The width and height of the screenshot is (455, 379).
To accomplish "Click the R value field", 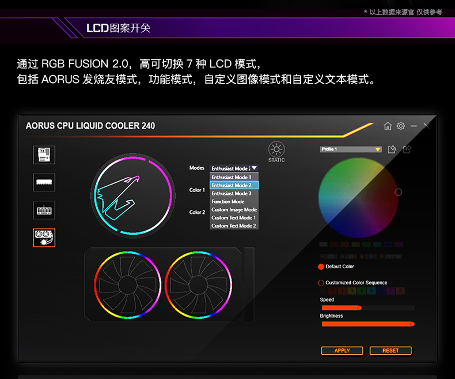I will (331, 256).
